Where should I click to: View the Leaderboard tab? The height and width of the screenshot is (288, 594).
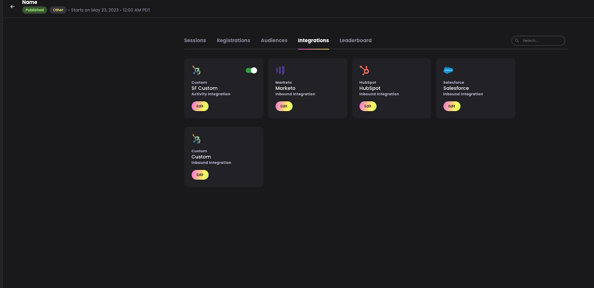355,40
